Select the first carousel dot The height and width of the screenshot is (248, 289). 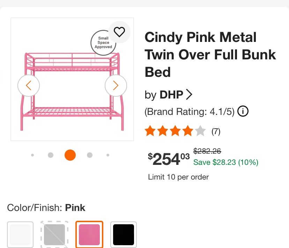point(33,155)
